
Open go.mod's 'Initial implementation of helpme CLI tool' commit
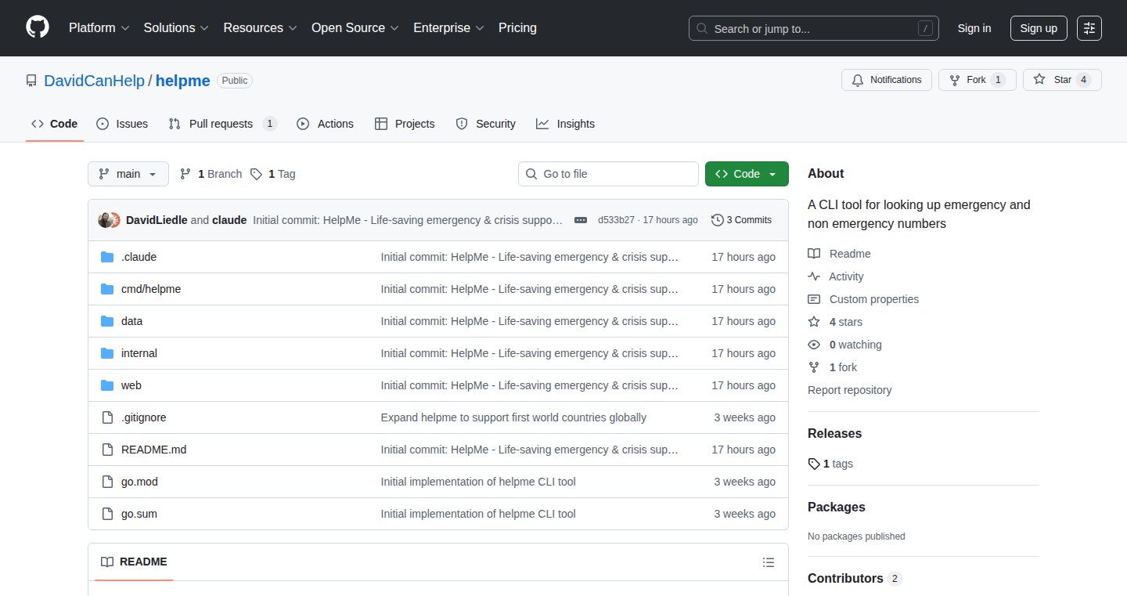pos(478,482)
